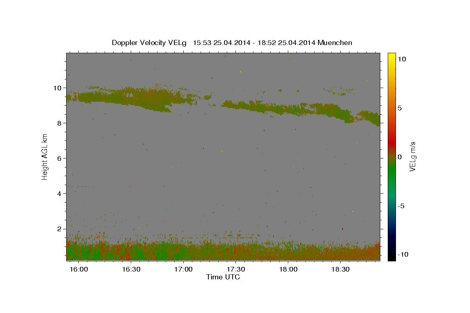
Task: Click the 'Time UTC' axis label
Action: [223, 277]
